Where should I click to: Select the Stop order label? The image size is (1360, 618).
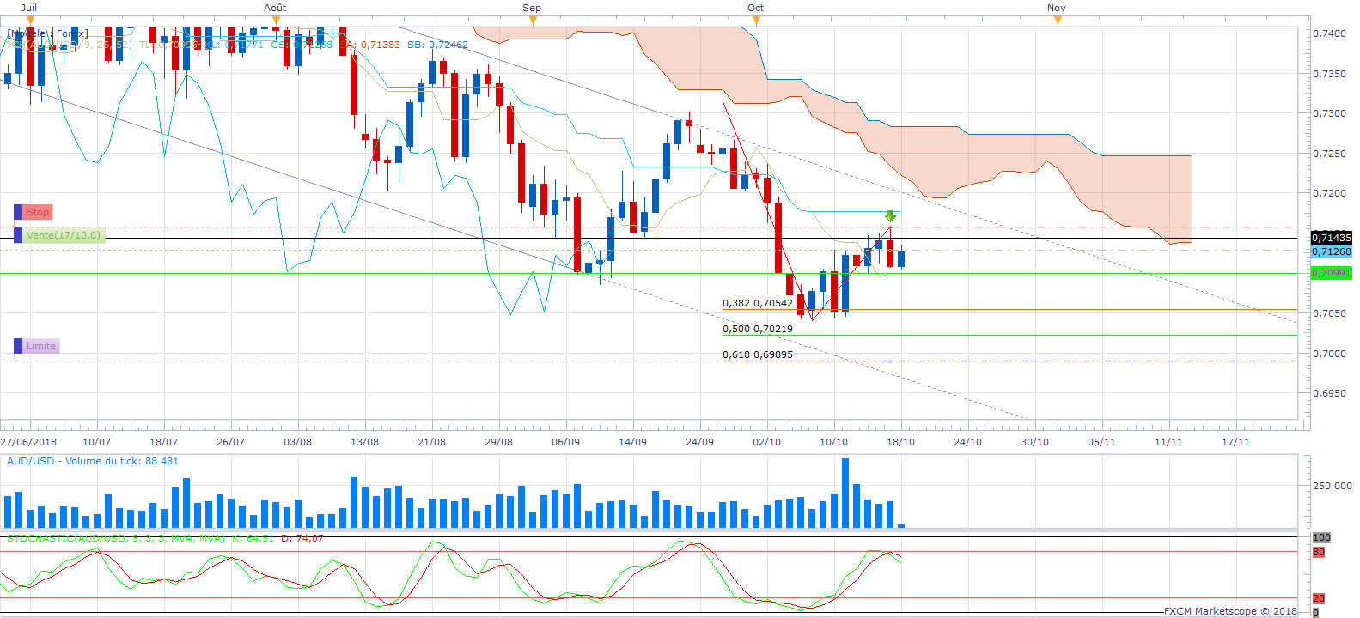38,212
